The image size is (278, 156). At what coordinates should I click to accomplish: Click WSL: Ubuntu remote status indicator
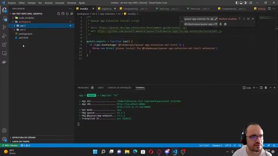[10, 146]
